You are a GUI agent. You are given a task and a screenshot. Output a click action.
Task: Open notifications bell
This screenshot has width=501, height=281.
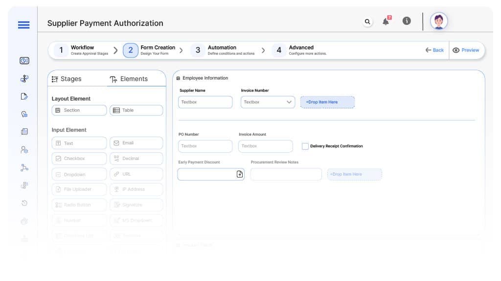pyautogui.click(x=386, y=21)
